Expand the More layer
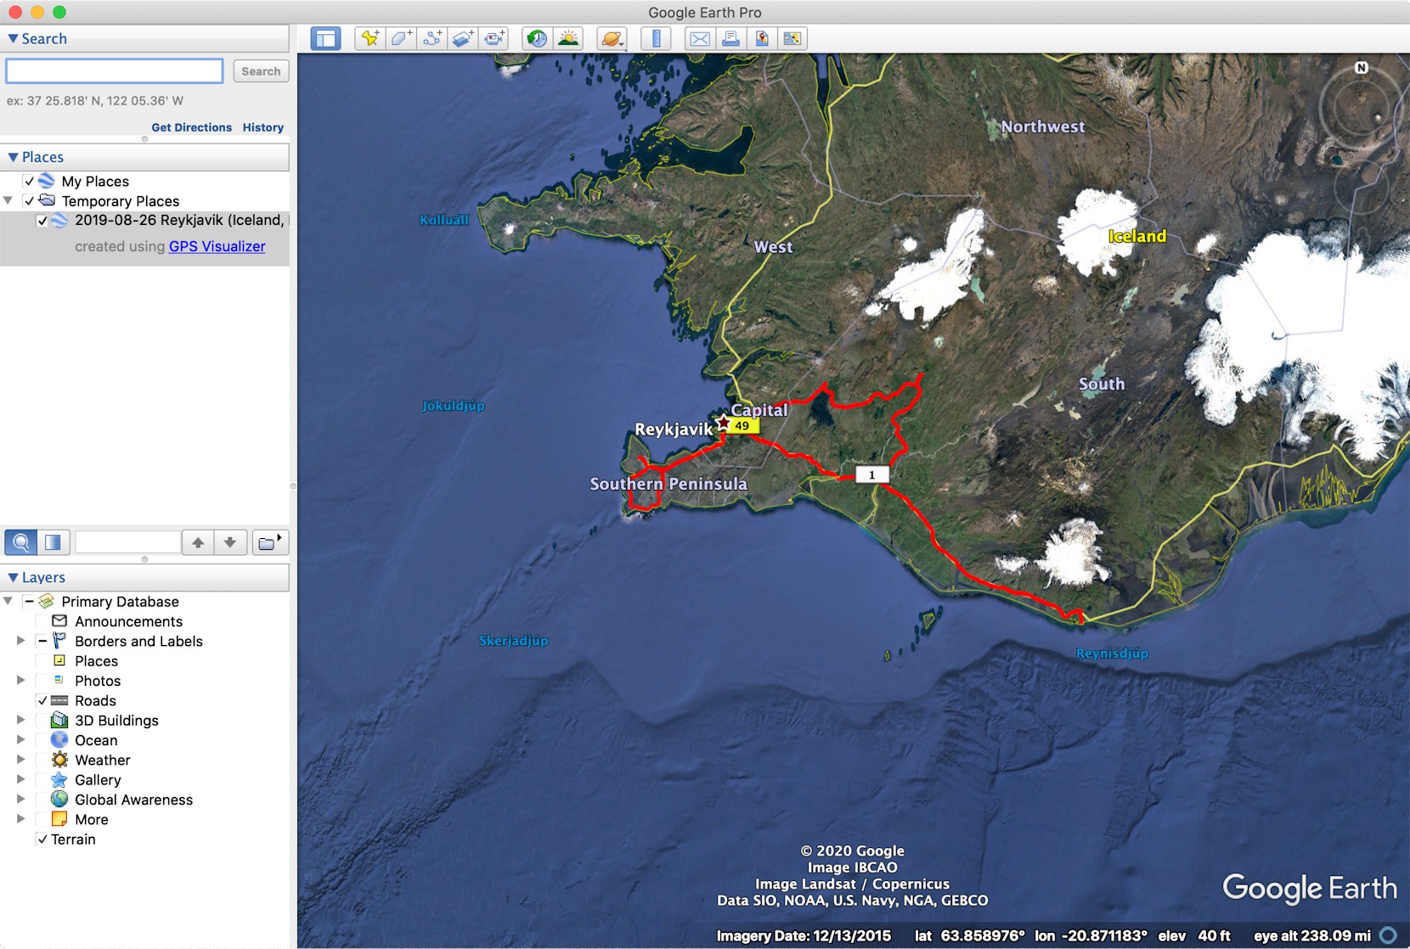 pyautogui.click(x=21, y=819)
